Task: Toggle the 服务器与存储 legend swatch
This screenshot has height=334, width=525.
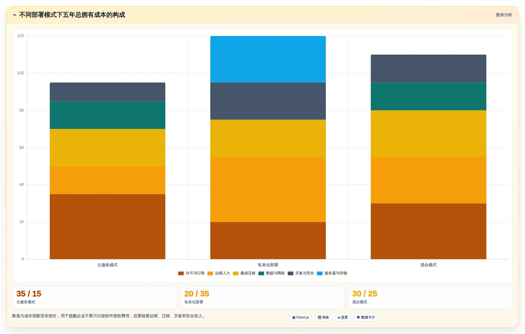Action: pyautogui.click(x=320, y=273)
